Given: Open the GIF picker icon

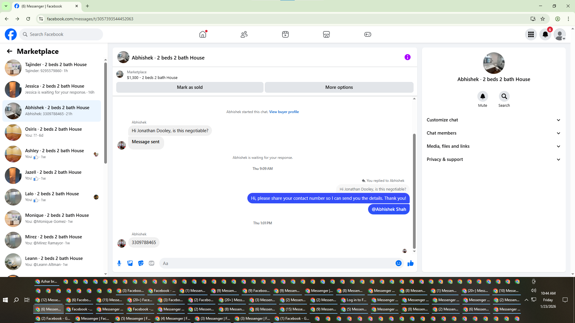Looking at the screenshot, I should (x=152, y=263).
